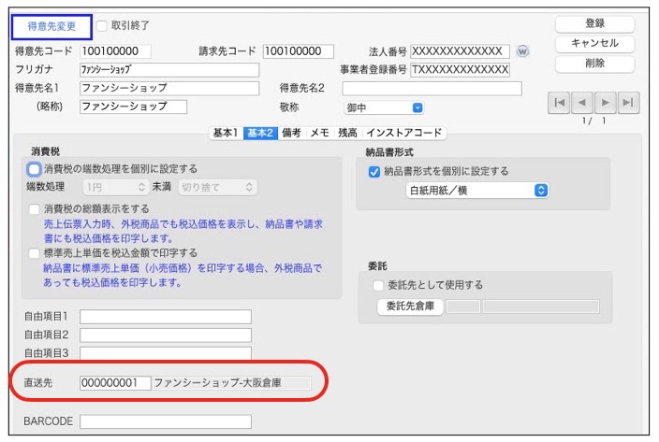Select the インストアコード tab

pos(403,134)
